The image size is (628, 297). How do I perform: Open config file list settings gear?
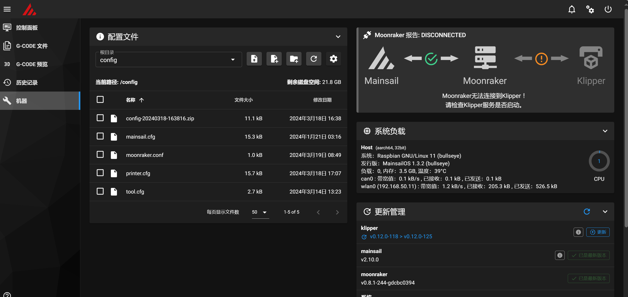(334, 59)
